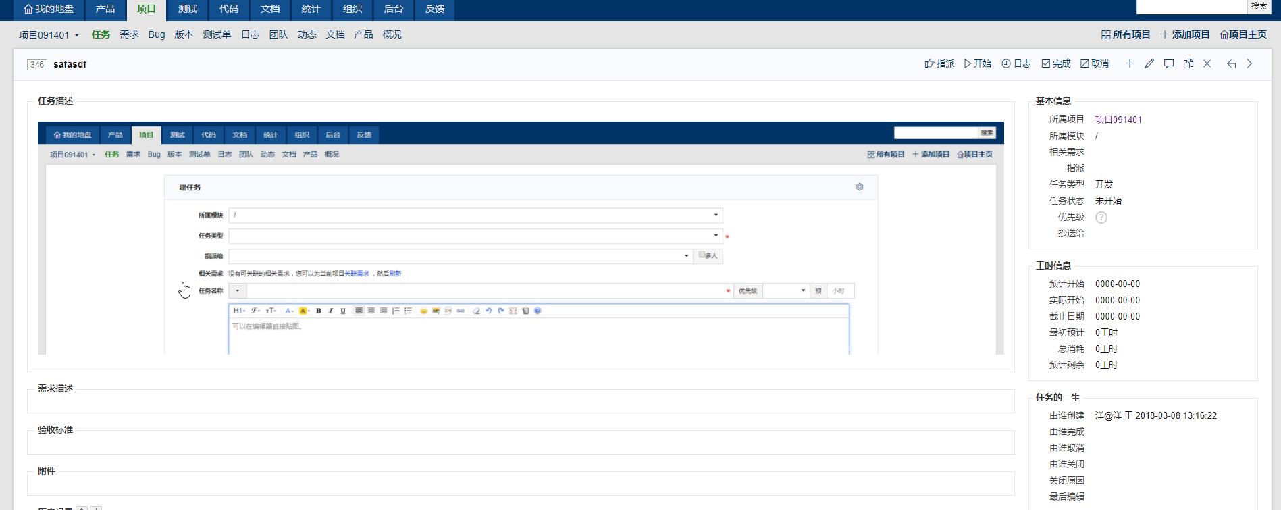1281x510 pixels.
Task: Open 统计 tab in main navigation bar
Action: (x=311, y=9)
